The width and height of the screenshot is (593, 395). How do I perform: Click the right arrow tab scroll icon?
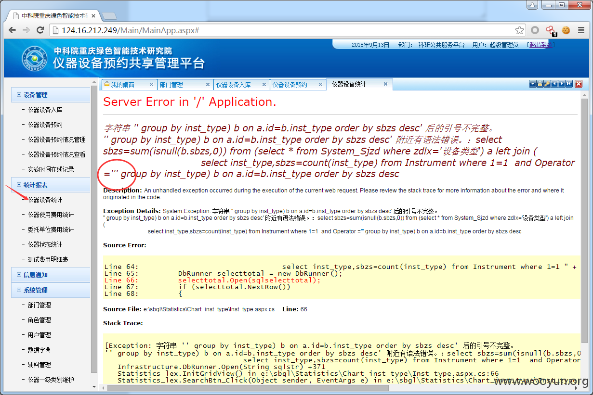561,84
